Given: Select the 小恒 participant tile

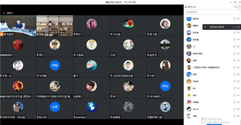Looking at the screenshot, I should [165, 67].
